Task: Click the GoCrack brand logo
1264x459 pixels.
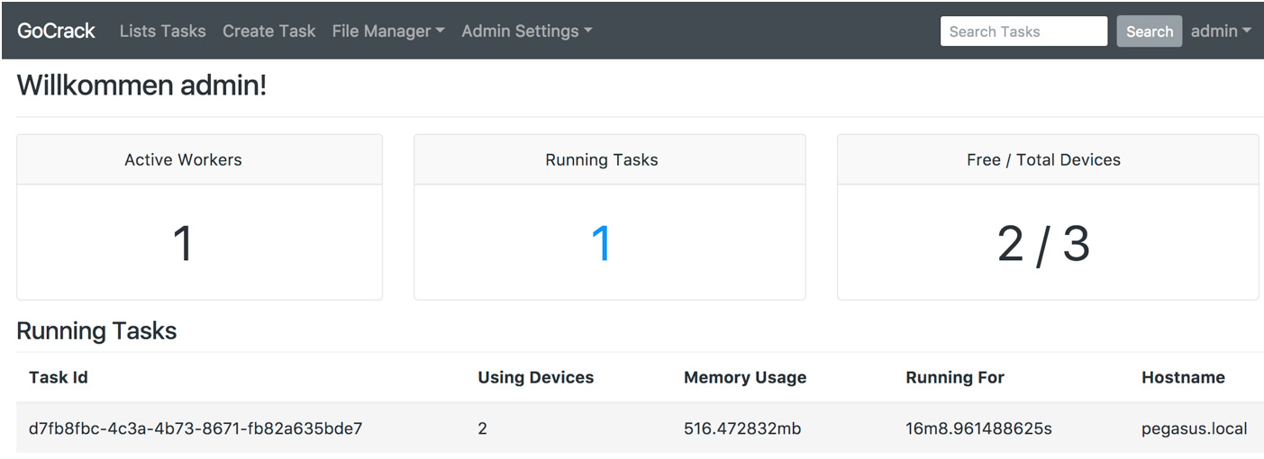Action: (x=56, y=31)
